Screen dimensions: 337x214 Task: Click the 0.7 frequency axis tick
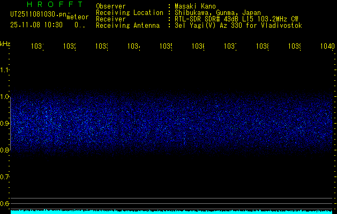[x=5, y=177]
